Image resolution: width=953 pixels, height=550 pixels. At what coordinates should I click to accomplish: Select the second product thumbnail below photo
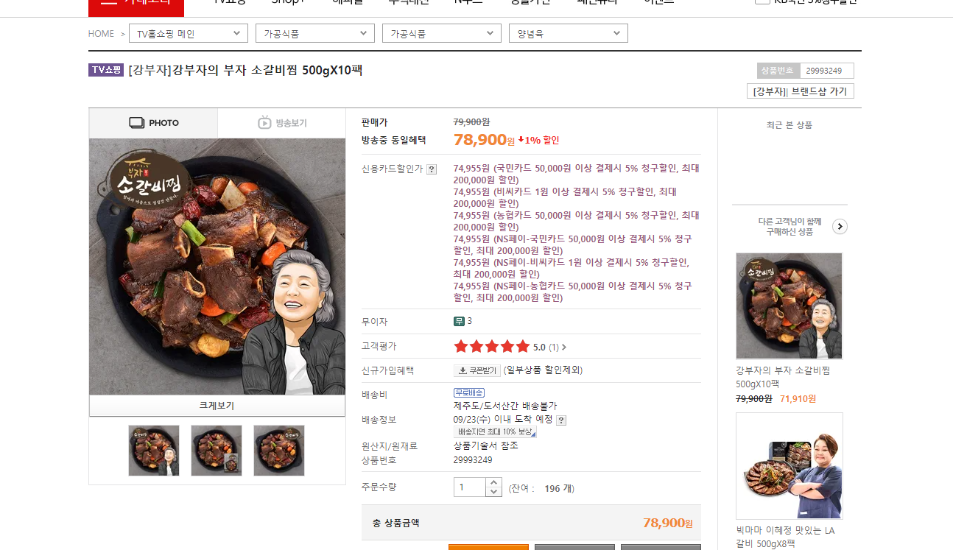(x=217, y=451)
